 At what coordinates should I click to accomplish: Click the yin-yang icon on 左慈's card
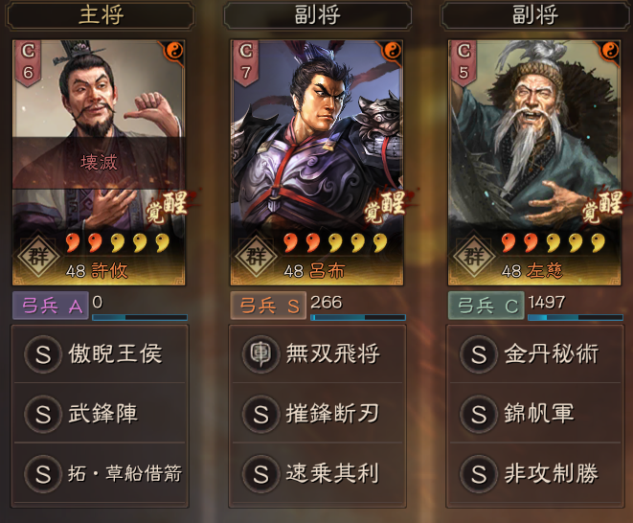point(610,51)
